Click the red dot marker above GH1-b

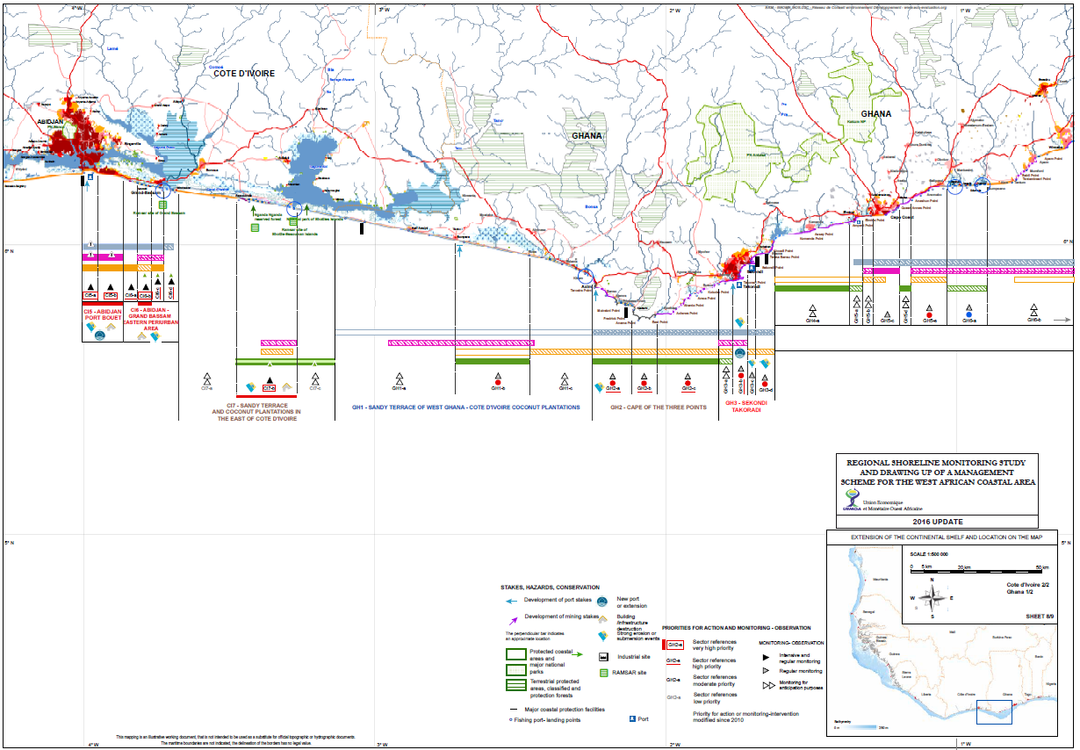coord(497,382)
